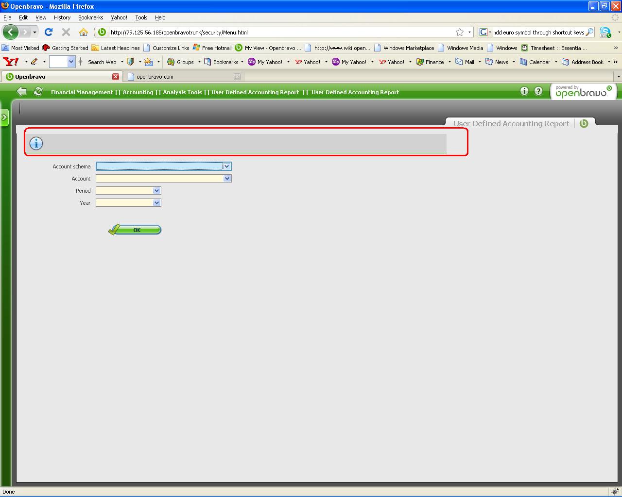Go to Firefox home page icon
Screen dimensions: 622x497
[84, 32]
